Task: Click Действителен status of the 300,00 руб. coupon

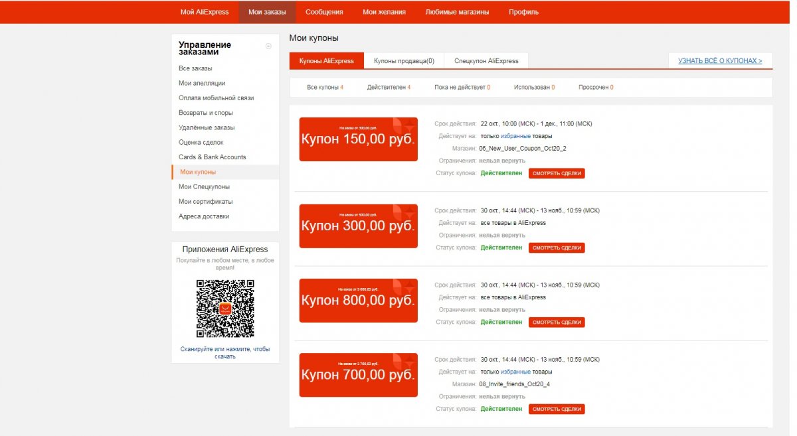Action: tap(501, 248)
